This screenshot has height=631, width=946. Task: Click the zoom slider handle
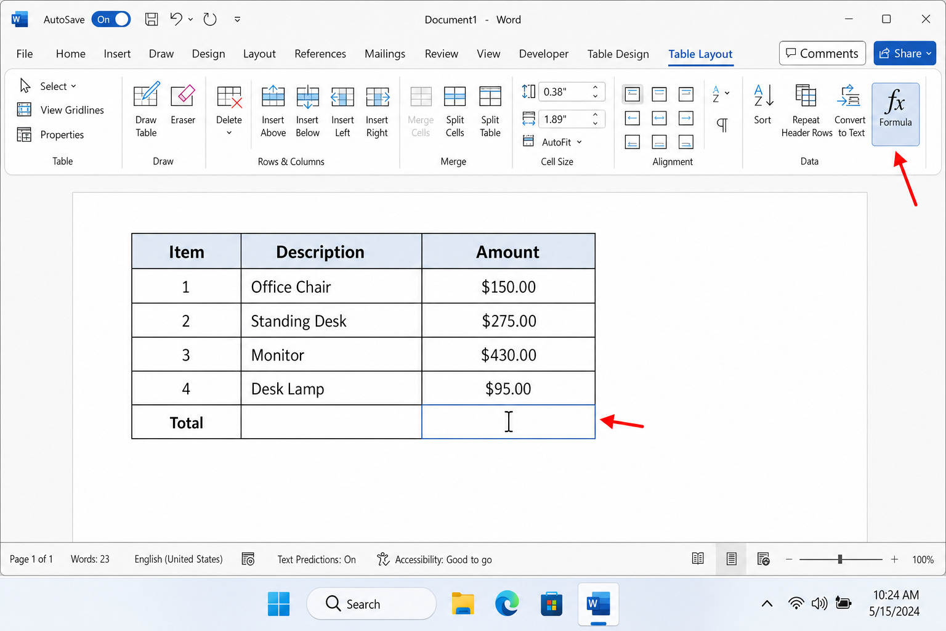coord(840,559)
